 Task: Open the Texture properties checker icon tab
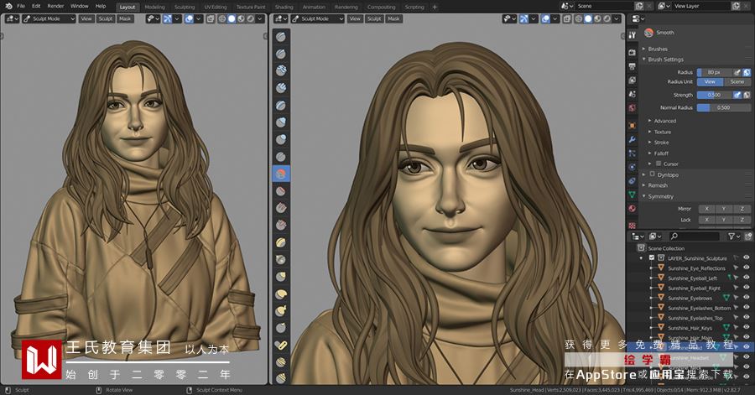coord(633,225)
